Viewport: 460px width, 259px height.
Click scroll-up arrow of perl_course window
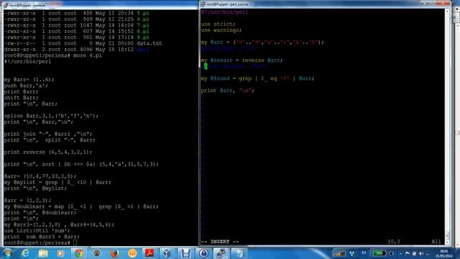(x=447, y=12)
